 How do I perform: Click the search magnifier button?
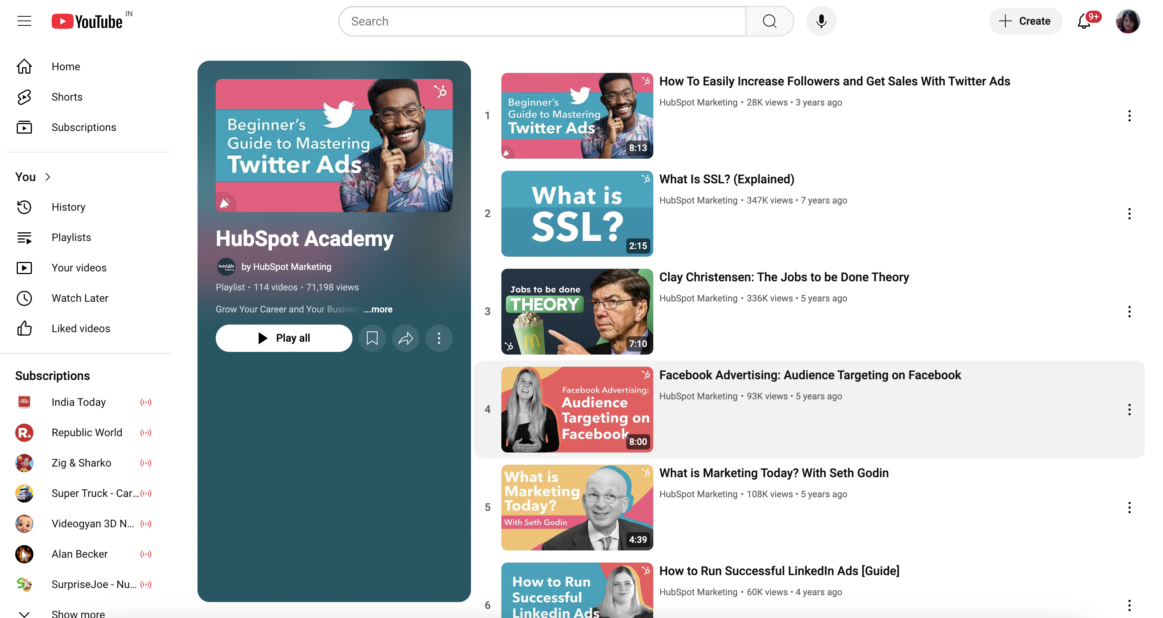tap(769, 21)
